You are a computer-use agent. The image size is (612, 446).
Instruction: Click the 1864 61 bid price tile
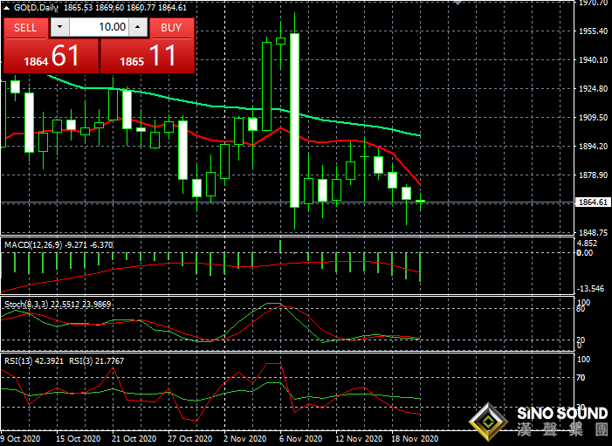pyautogui.click(x=51, y=58)
